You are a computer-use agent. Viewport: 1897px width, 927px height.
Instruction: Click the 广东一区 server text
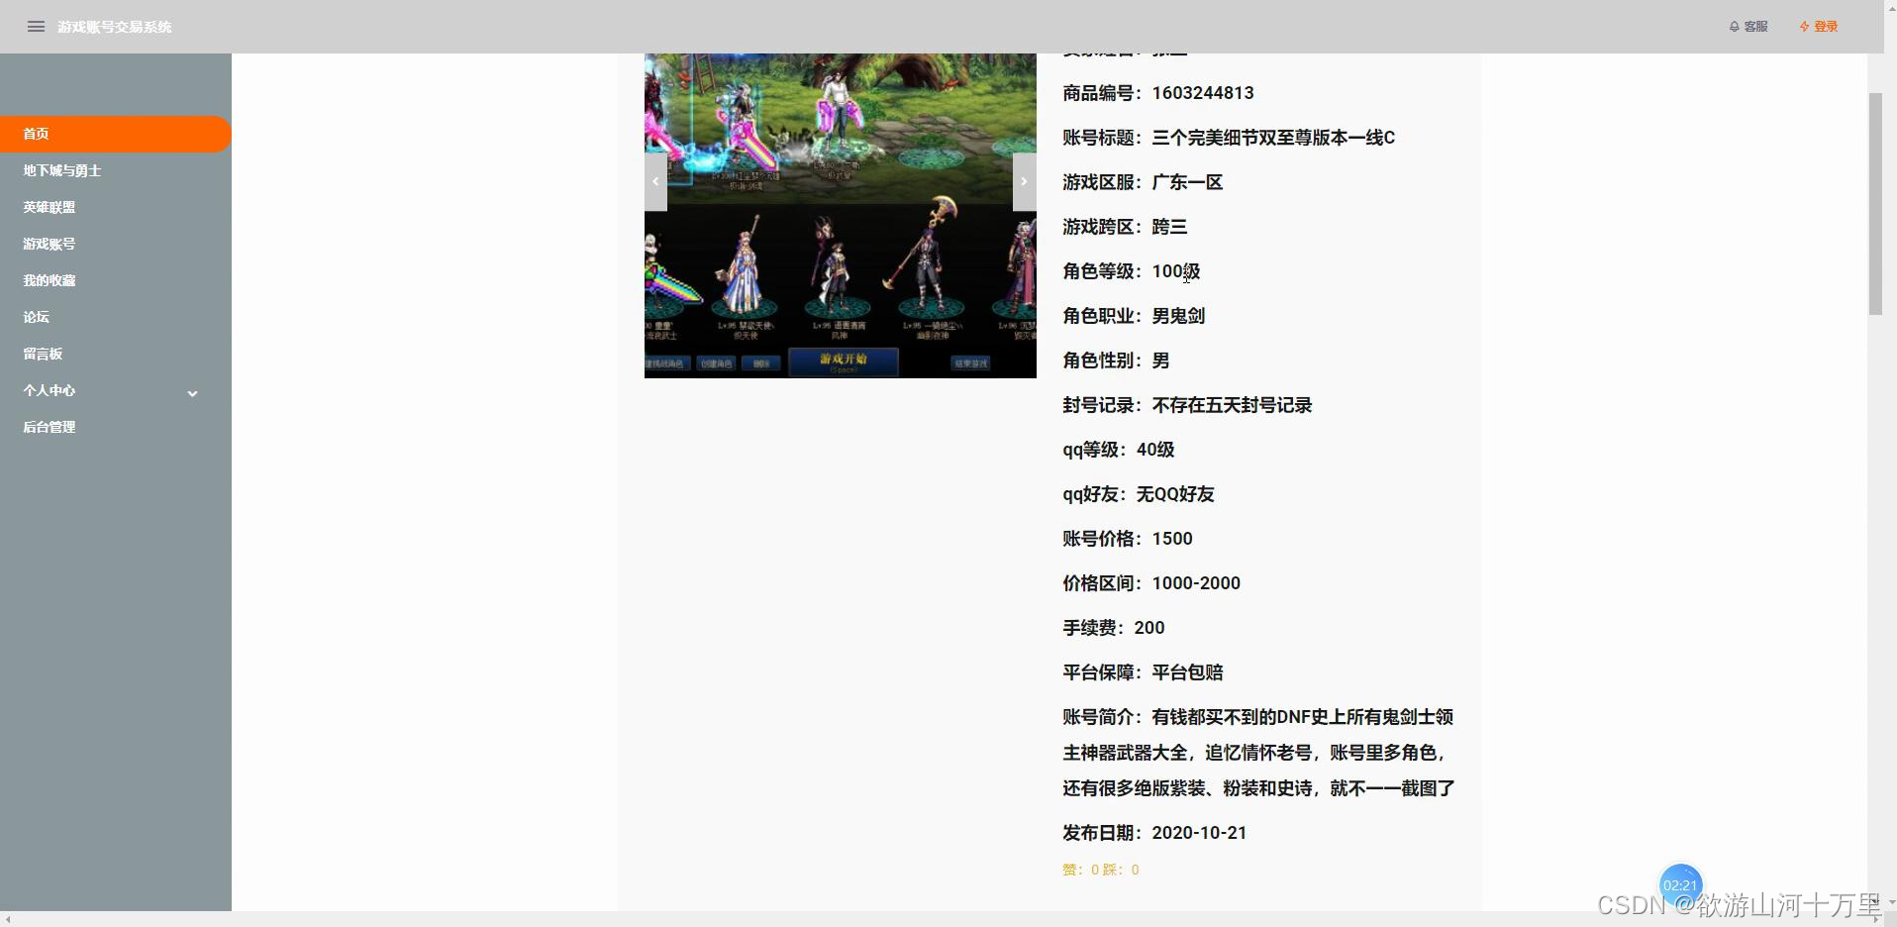1187,182
